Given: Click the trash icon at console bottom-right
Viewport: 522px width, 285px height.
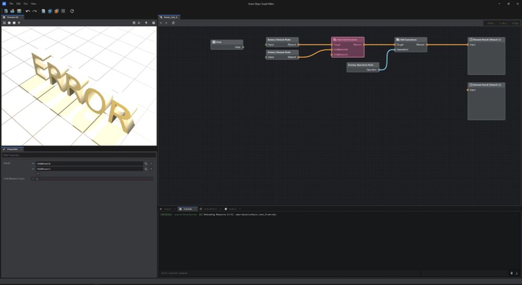Looking at the screenshot, I should [x=512, y=273].
